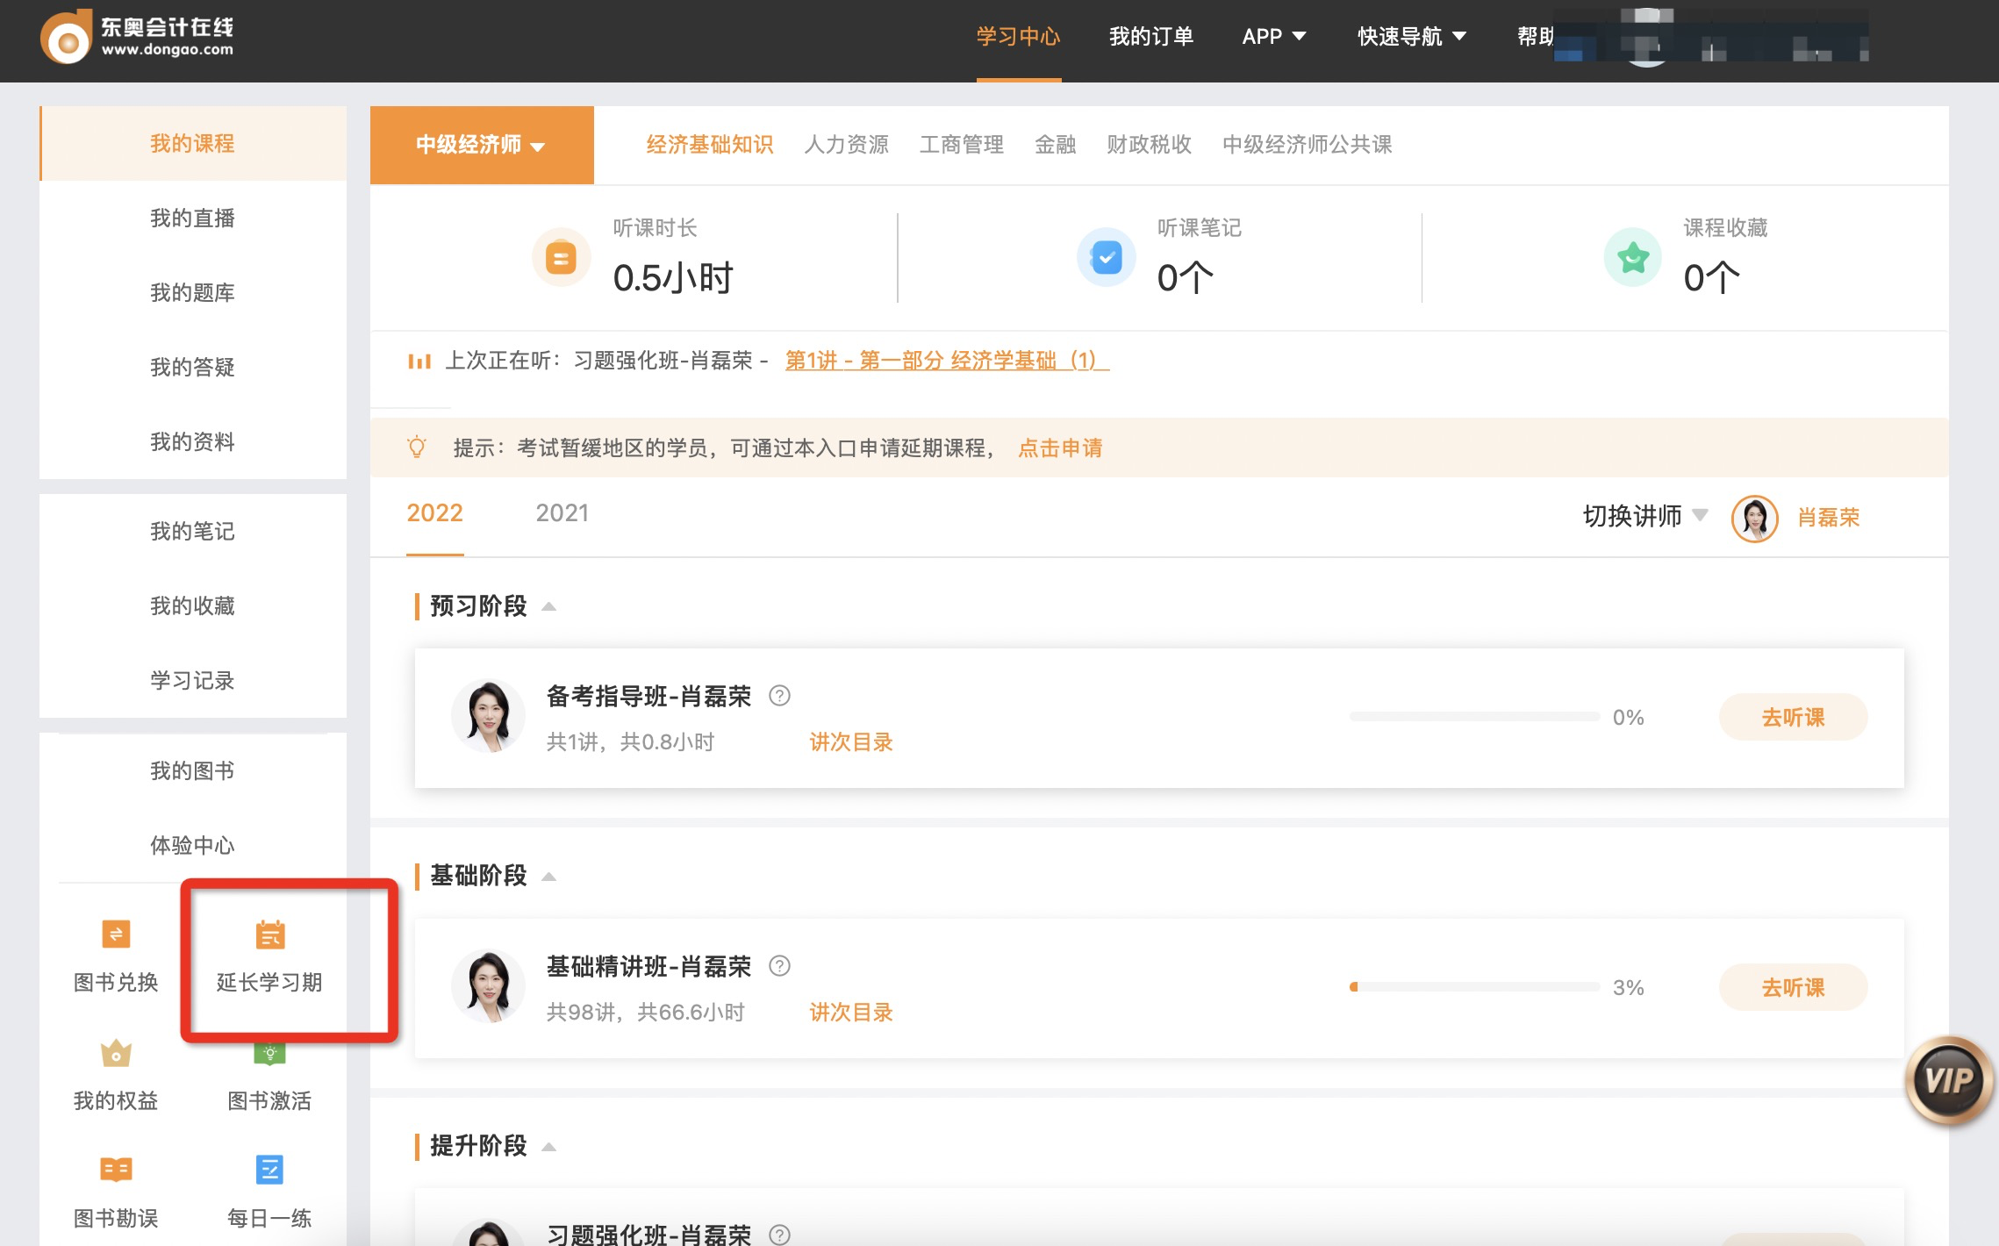The width and height of the screenshot is (1999, 1246).
Task: Click the 点击申请 deferral link
Action: (1060, 448)
